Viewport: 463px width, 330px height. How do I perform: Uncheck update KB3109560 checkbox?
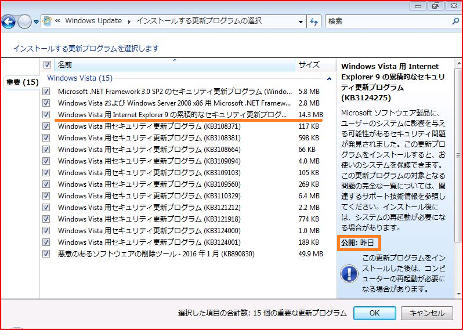[x=46, y=184]
